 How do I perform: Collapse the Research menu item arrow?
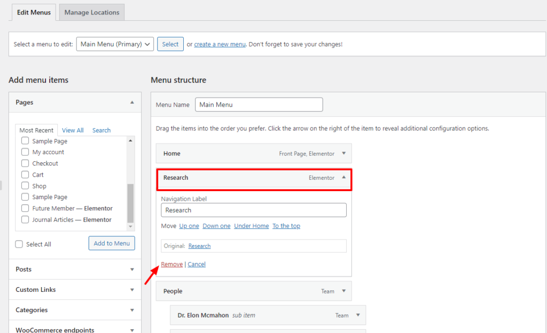(x=343, y=178)
